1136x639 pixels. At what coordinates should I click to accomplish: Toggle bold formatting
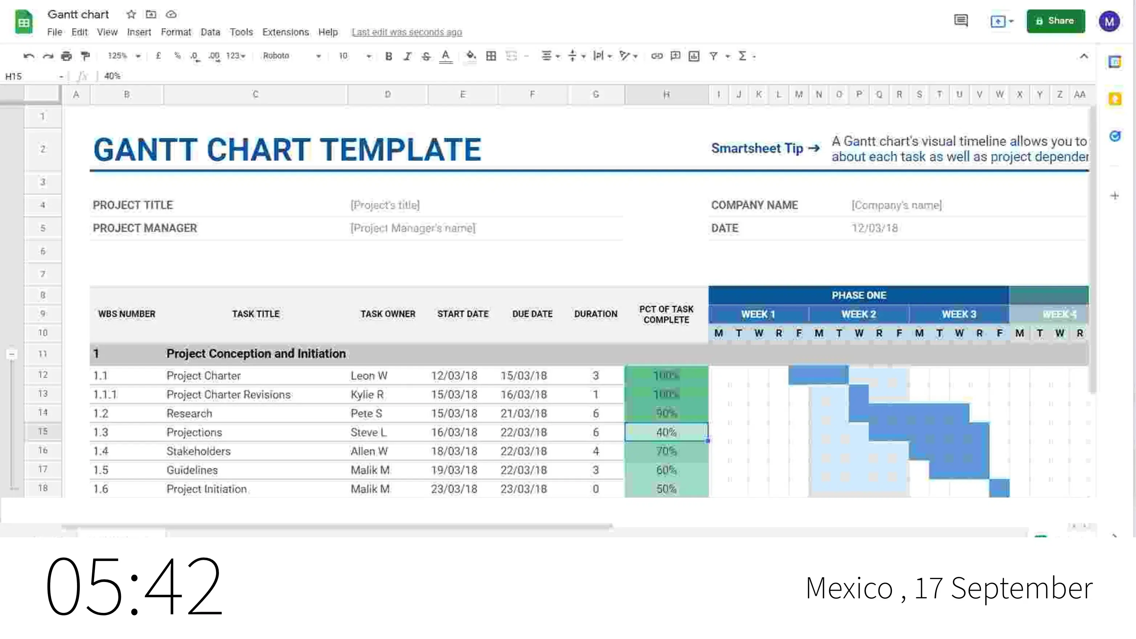388,56
